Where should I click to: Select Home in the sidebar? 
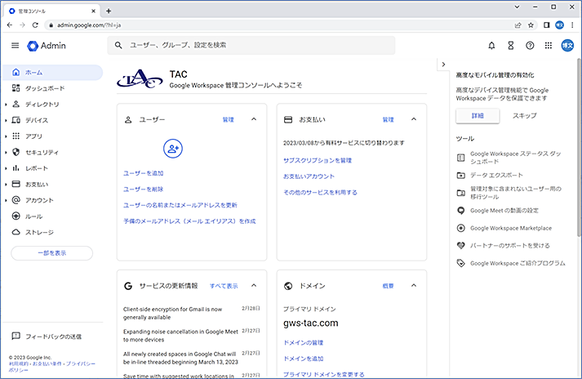[x=53, y=73]
